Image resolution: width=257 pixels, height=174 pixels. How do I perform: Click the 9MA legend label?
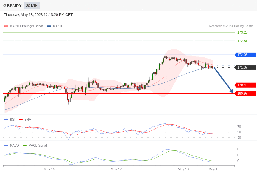[28, 120]
